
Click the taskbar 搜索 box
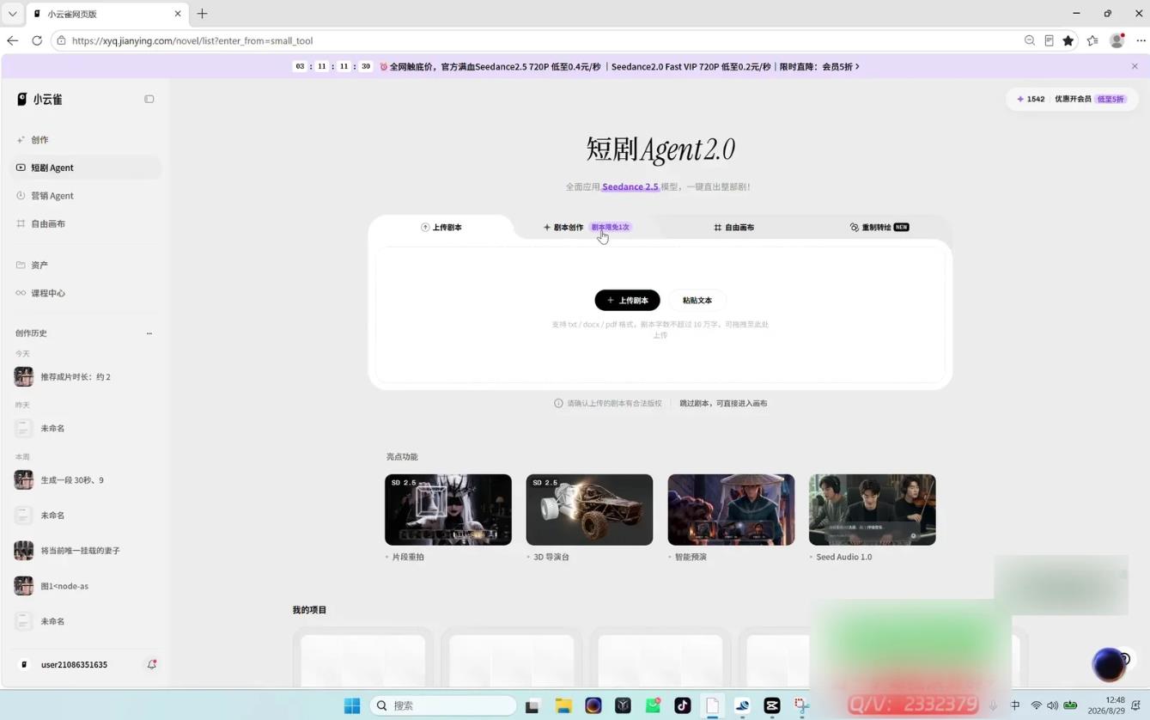click(x=443, y=705)
